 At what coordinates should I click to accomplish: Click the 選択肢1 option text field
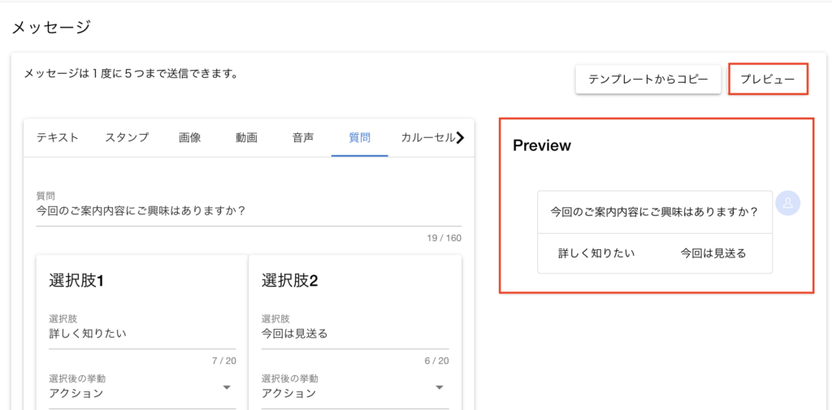[142, 334]
